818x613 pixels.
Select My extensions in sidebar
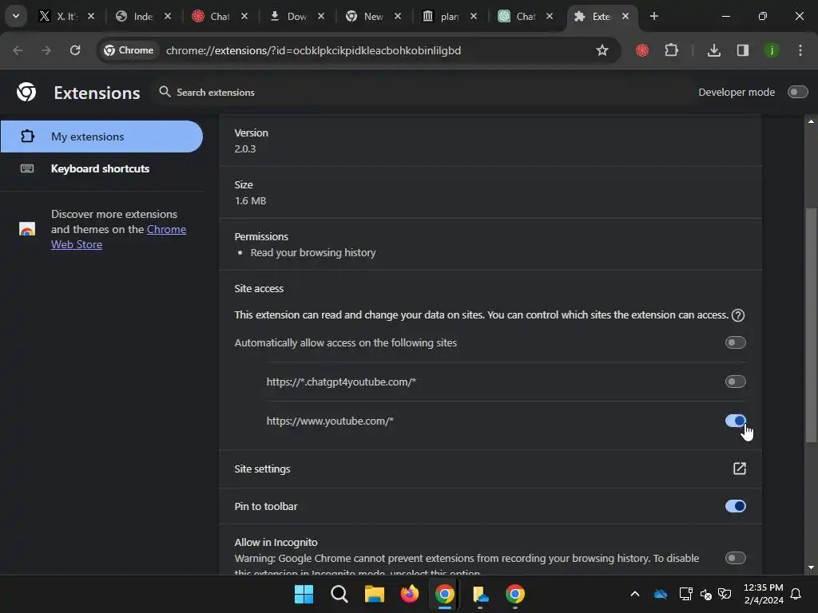[x=101, y=136]
